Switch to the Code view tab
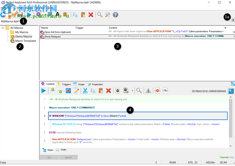The height and width of the screenshot is (166, 235). click(61, 150)
